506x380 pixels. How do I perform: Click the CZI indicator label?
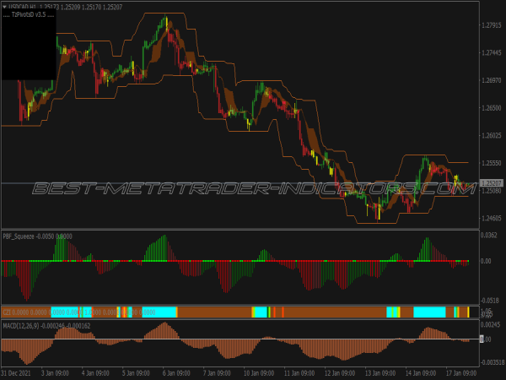coord(7,312)
